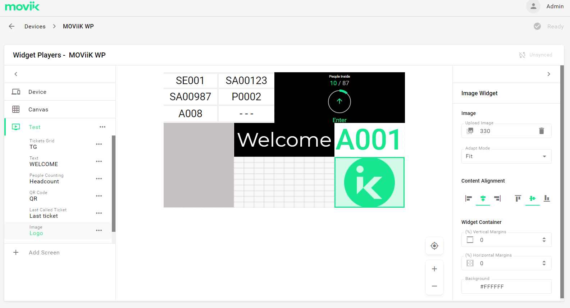Align content to the top
This screenshot has height=308, width=570.
tap(518, 198)
